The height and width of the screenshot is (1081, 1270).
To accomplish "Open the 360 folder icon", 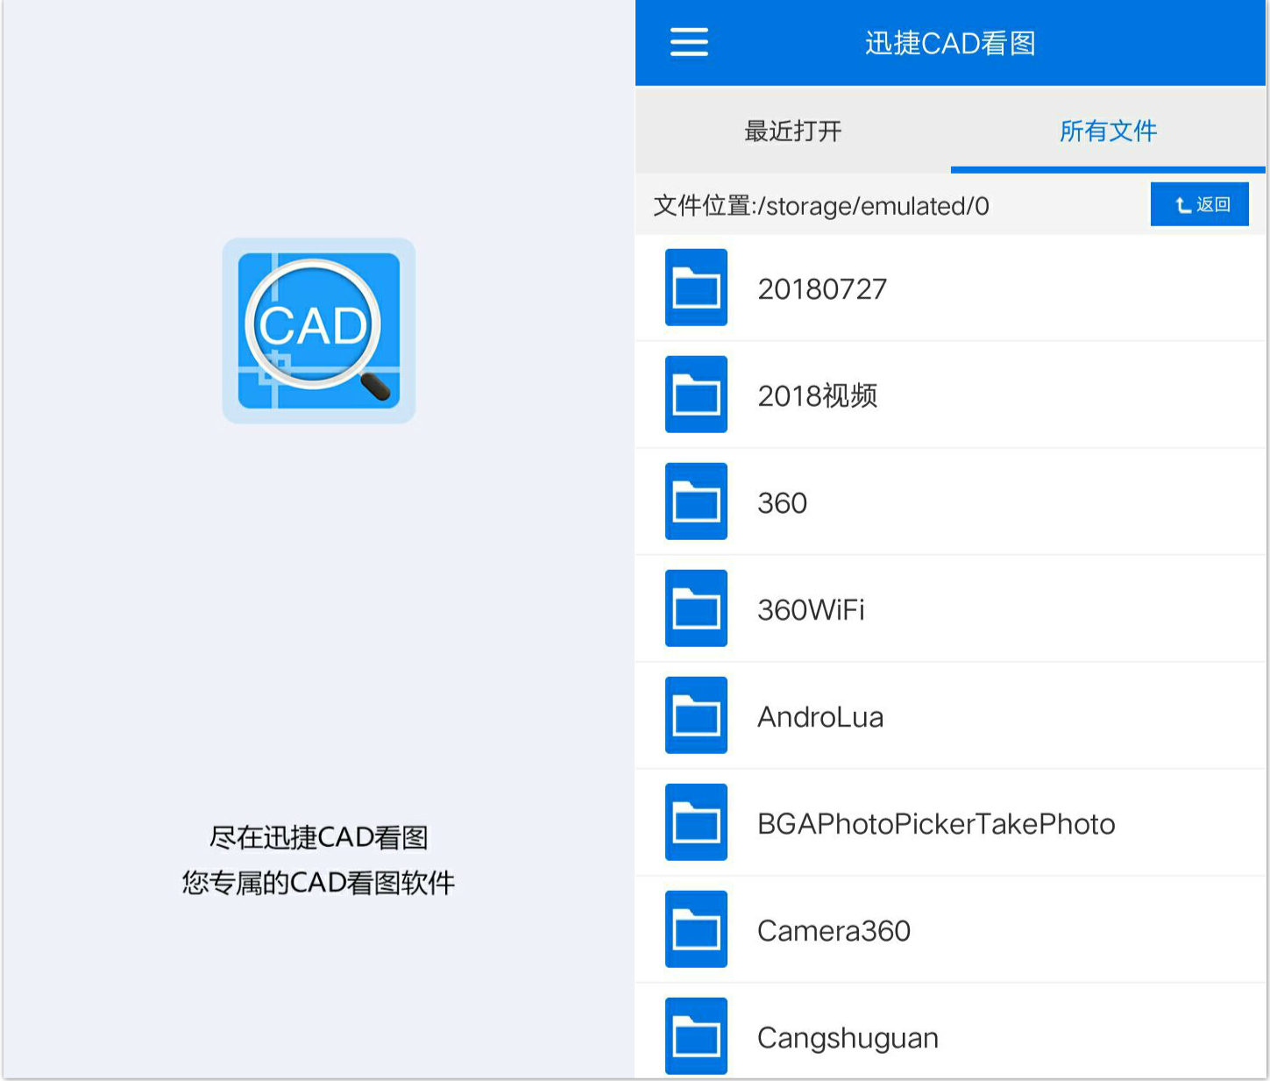I will pos(696,501).
